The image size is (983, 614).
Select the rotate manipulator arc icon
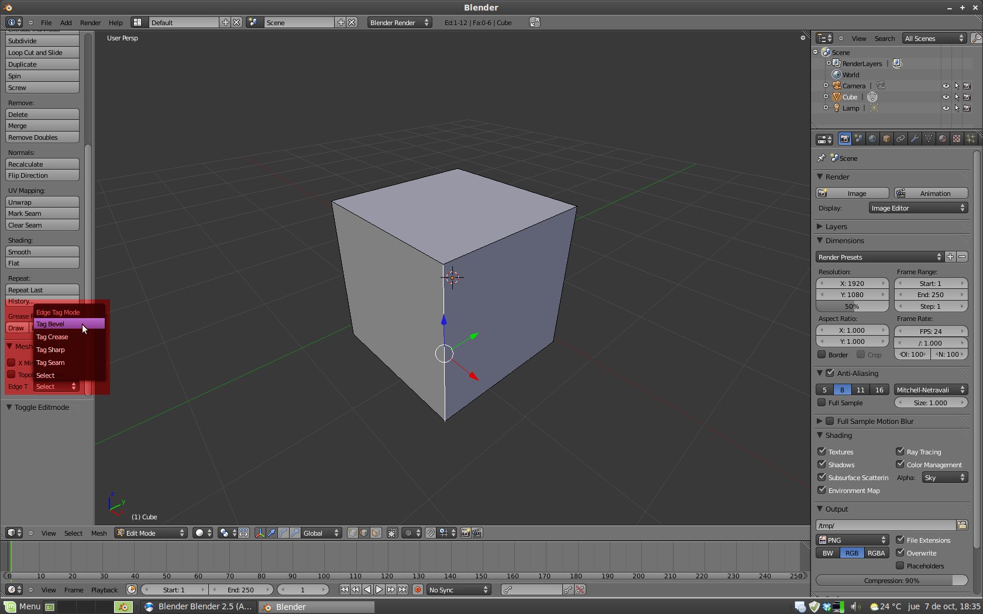point(283,533)
